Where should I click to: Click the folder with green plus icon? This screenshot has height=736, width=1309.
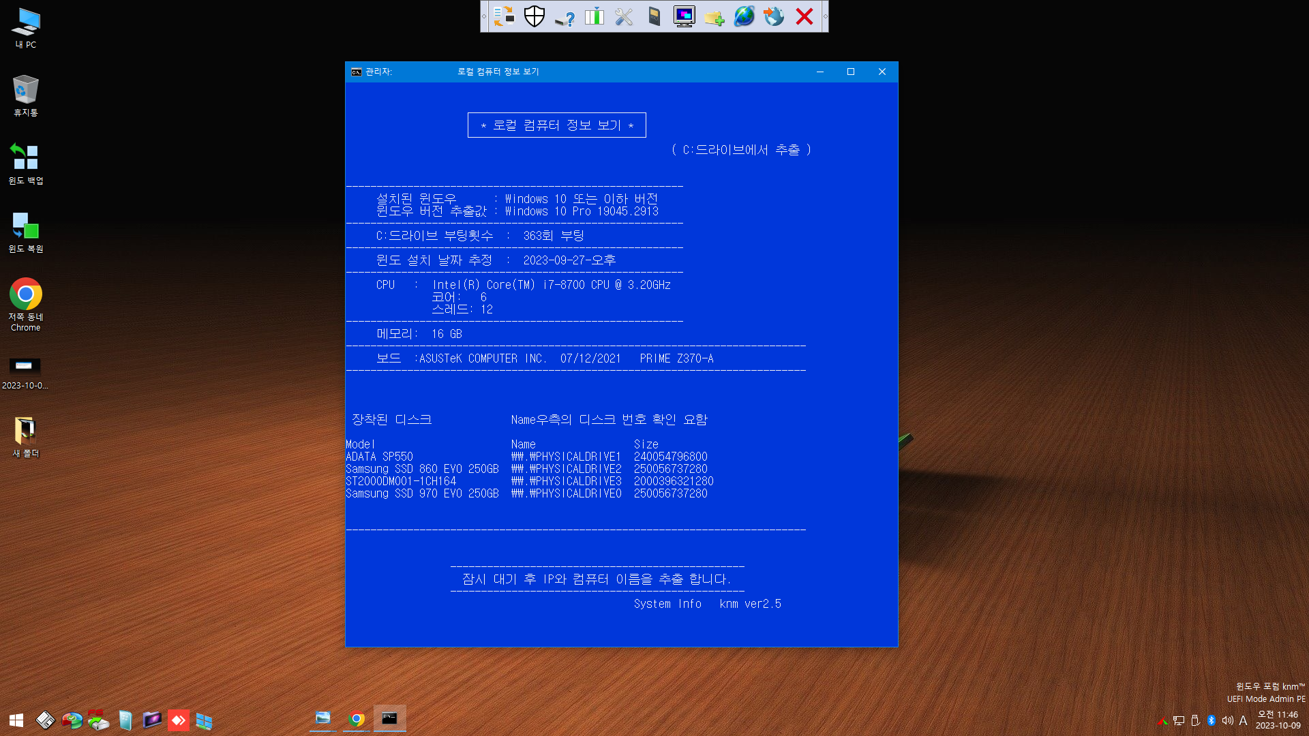[714, 16]
